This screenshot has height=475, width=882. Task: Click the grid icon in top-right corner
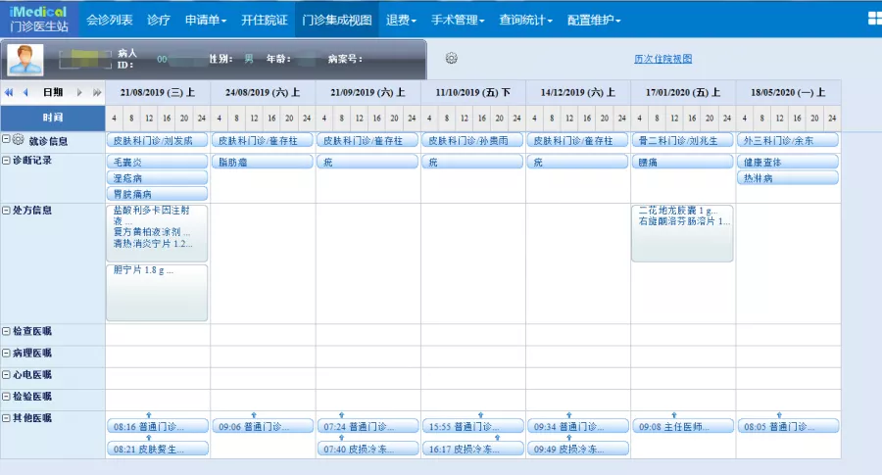pos(874,19)
